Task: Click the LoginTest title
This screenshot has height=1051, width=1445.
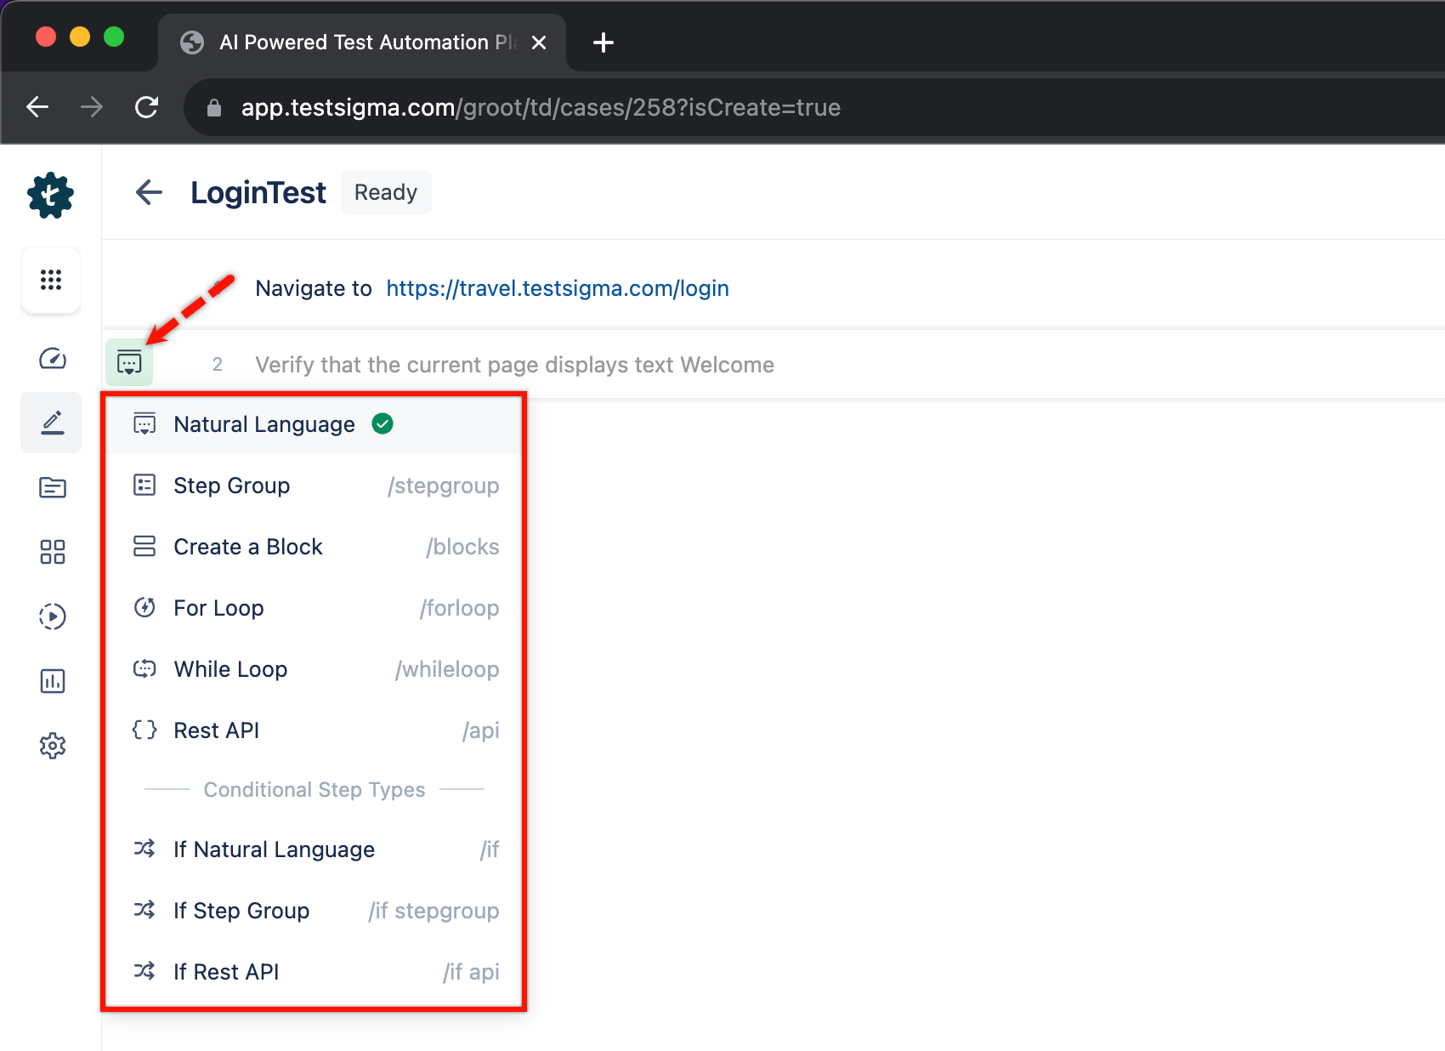Action: pos(258,192)
